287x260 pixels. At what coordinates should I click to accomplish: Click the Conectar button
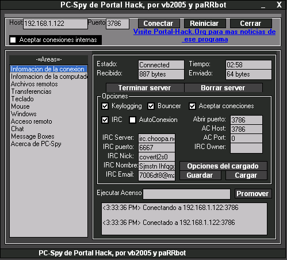tap(159, 24)
